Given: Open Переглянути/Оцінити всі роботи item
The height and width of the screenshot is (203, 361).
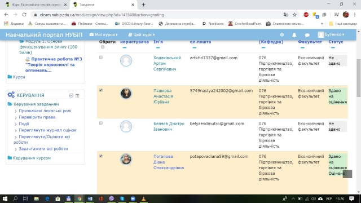Looking at the screenshot, I should click(42, 139).
